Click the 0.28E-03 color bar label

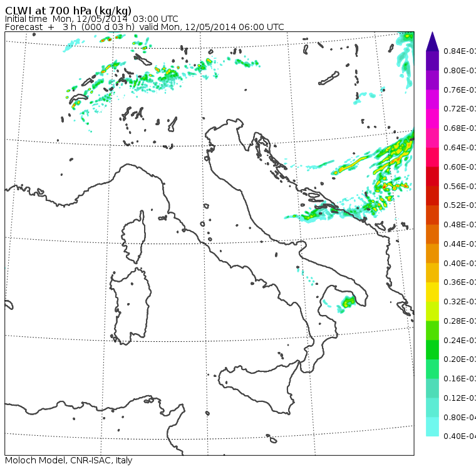coord(460,321)
